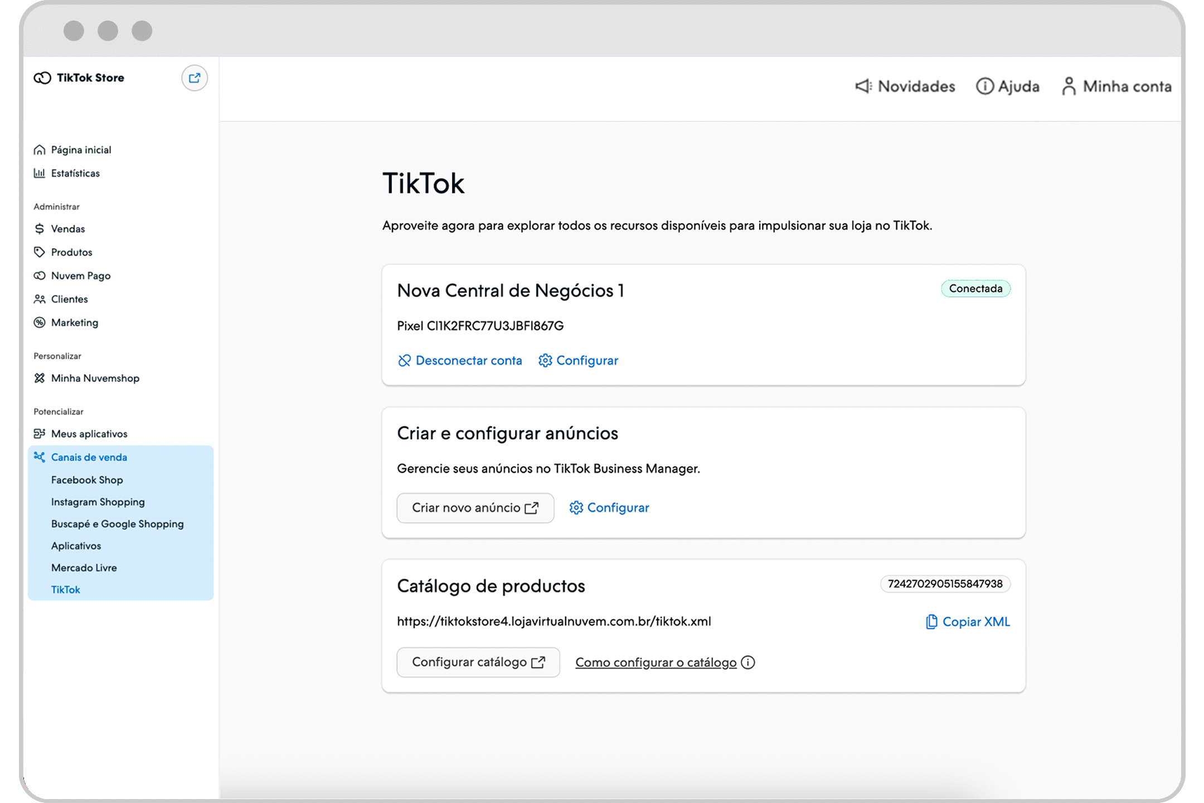The image size is (1204, 803).
Task: Click gear icon in anúncios card
Action: coord(576,508)
